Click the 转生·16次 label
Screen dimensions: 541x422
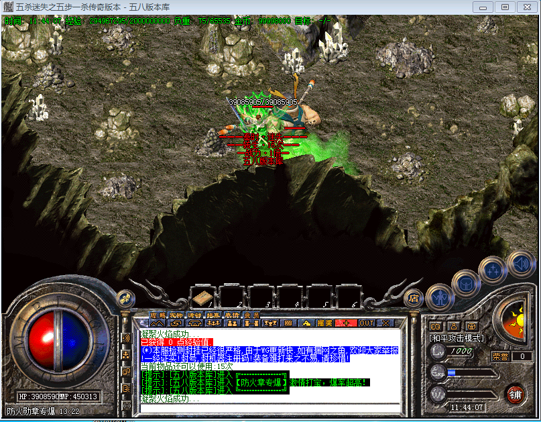tap(263, 145)
